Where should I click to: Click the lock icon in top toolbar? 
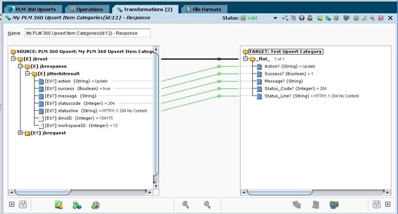(310, 18)
